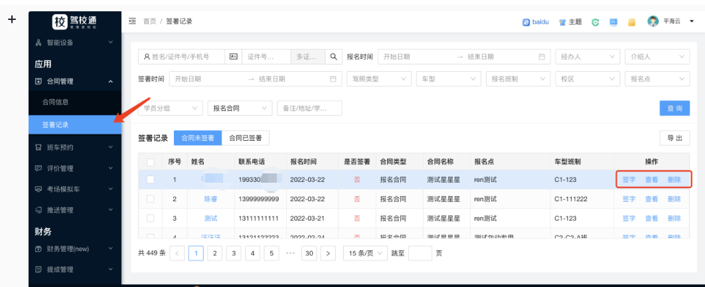Click 查看 for 陈睿 row
705x287 pixels.
tap(651, 199)
